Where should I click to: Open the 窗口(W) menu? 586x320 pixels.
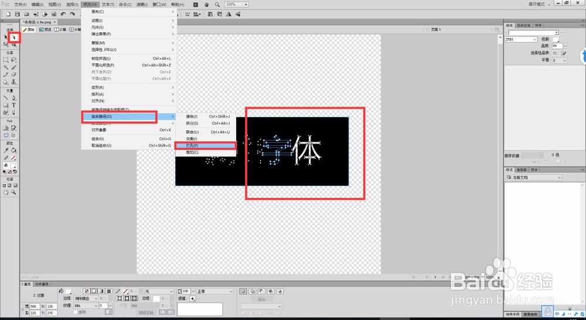coord(159,5)
